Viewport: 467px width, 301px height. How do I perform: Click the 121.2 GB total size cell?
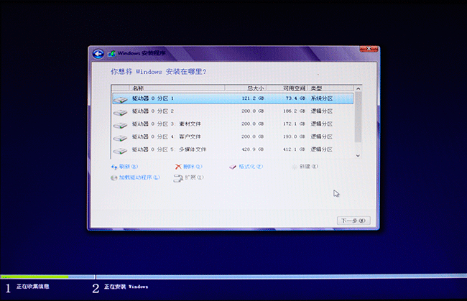tap(253, 98)
